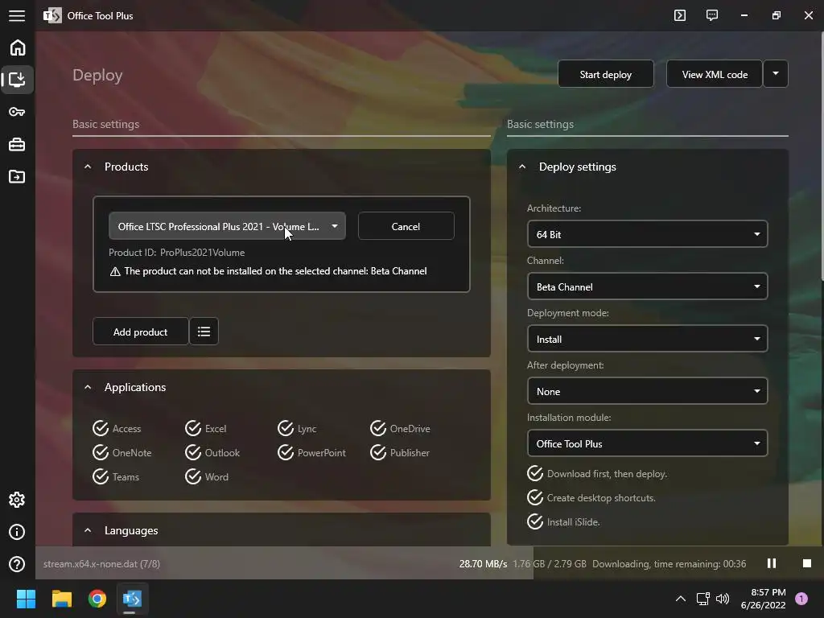Stop the download
This screenshot has height=618, width=824.
tap(807, 563)
